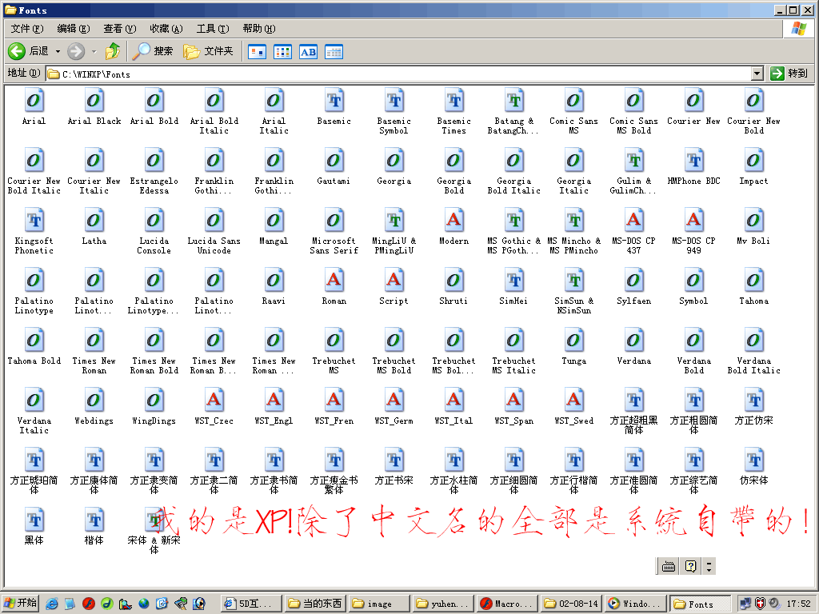Switch to List view

(x=282, y=52)
